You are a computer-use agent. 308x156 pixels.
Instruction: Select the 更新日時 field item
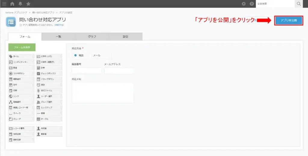(21, 140)
